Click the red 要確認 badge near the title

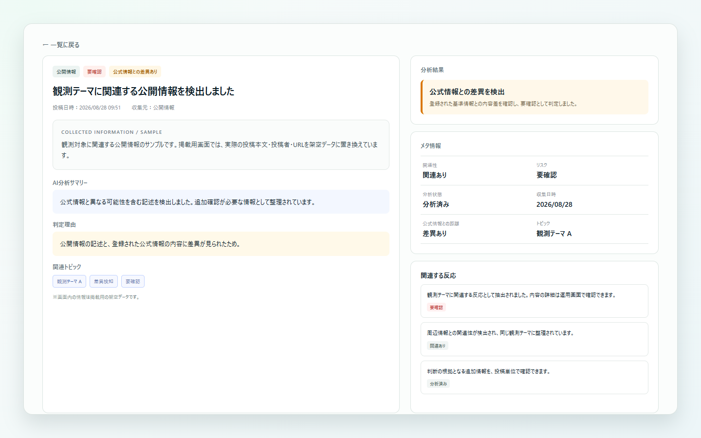coord(94,72)
